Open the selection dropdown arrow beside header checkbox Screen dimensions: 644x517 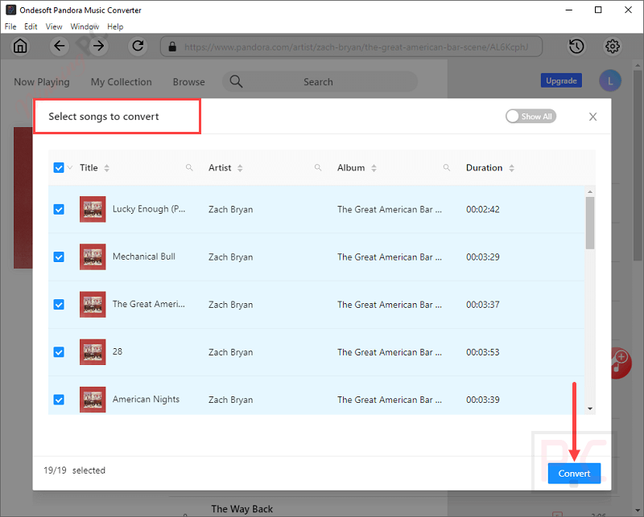(70, 167)
